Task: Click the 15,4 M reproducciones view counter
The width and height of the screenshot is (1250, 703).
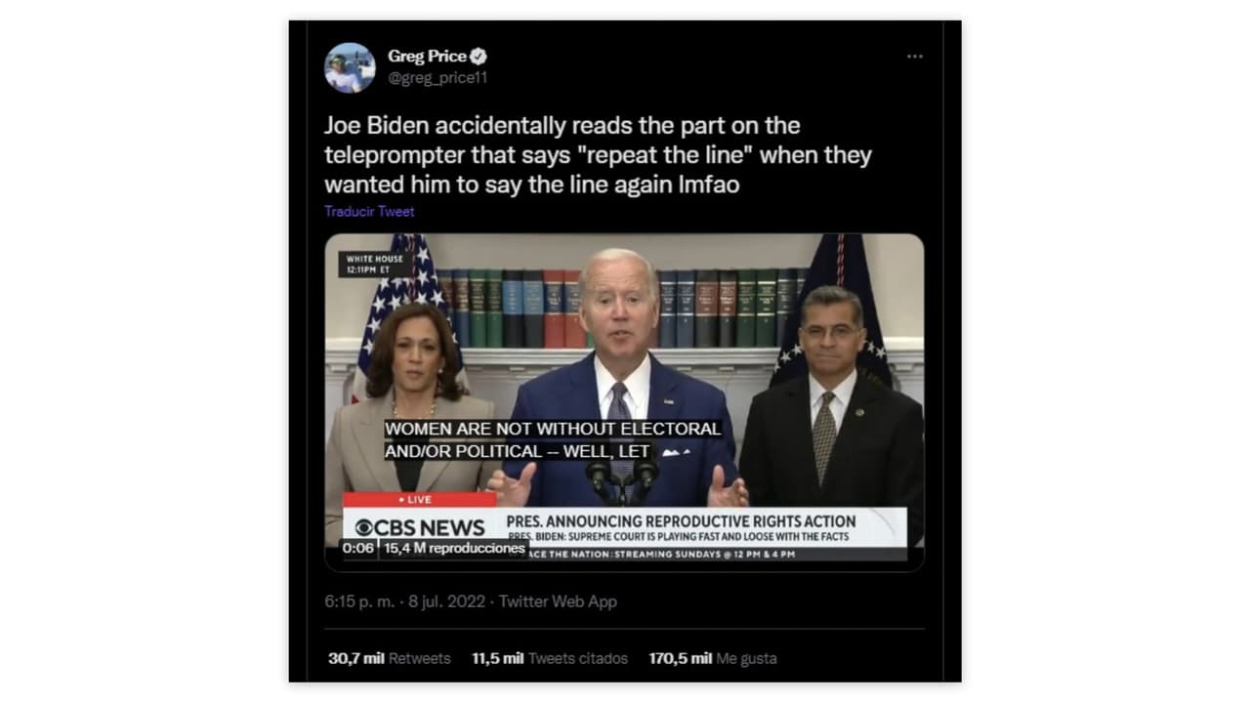Action: tap(454, 549)
